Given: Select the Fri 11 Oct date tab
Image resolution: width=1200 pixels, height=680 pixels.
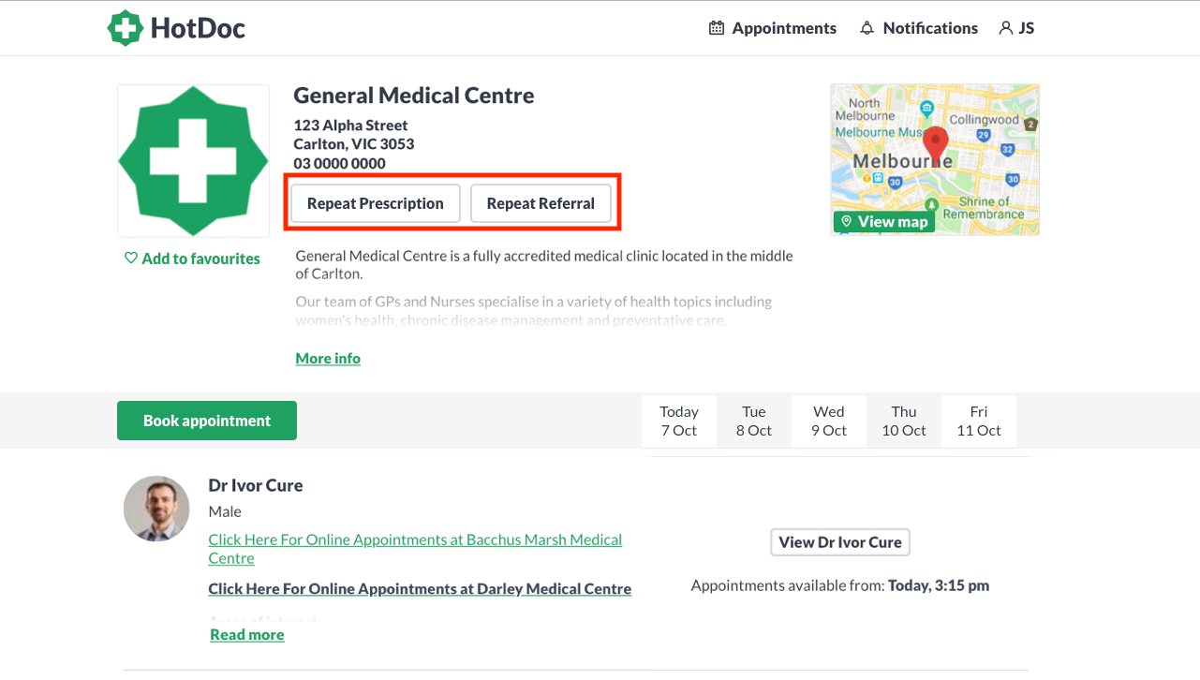Looking at the screenshot, I should 979,421.
